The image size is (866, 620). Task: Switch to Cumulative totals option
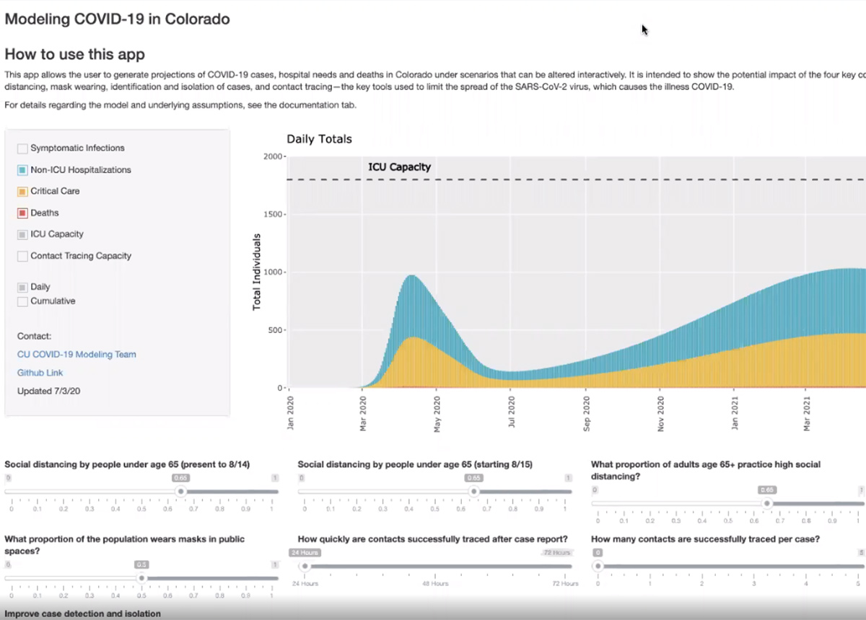pyautogui.click(x=23, y=301)
